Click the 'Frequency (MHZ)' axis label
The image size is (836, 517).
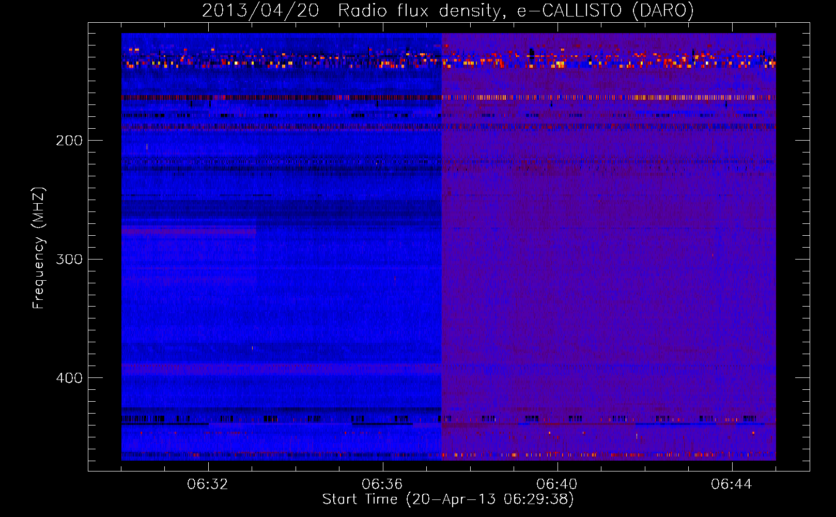tap(39, 248)
